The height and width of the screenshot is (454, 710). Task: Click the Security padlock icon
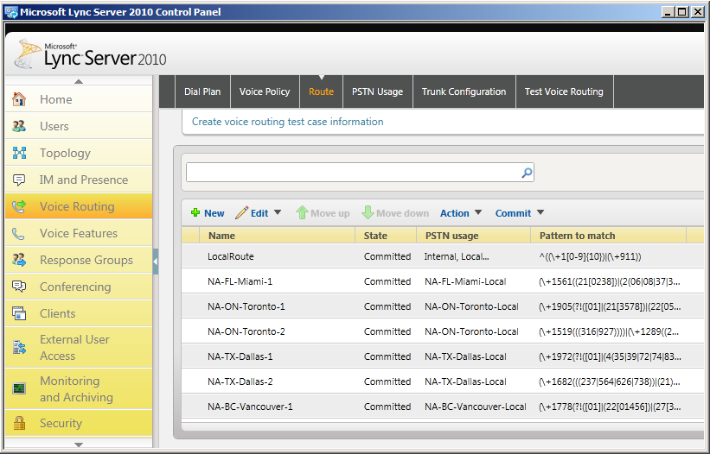pyautogui.click(x=19, y=423)
